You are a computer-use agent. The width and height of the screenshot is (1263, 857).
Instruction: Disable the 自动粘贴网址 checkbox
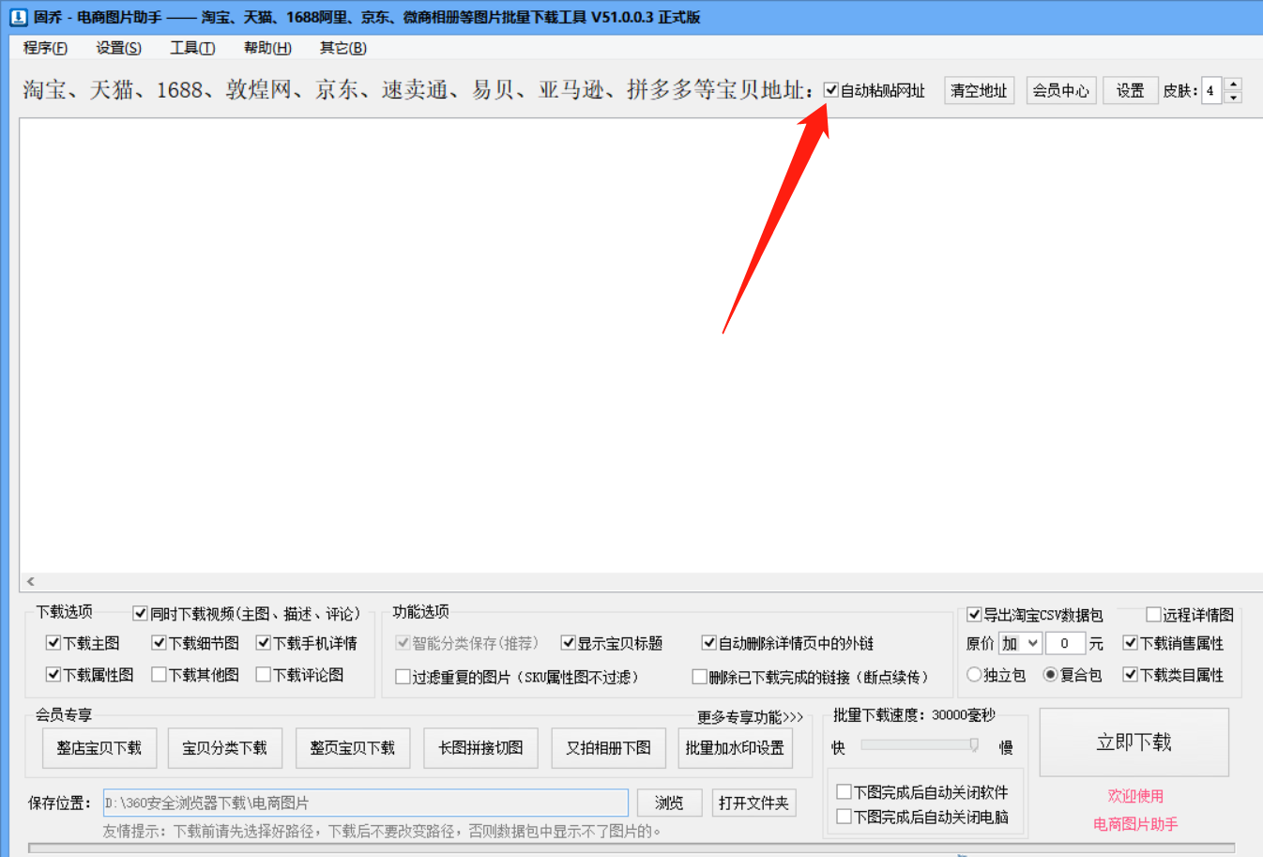point(831,90)
